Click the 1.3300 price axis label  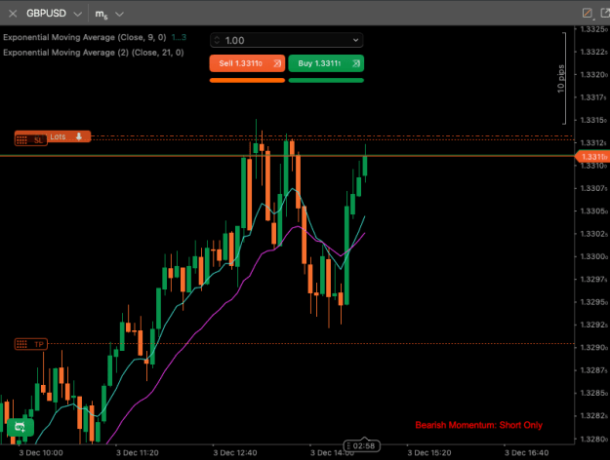pyautogui.click(x=593, y=256)
